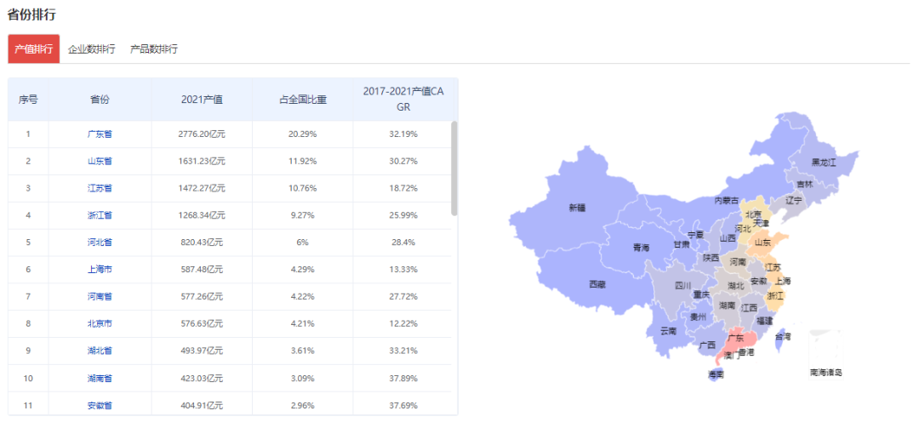
Task: Select 西藏 region on the map
Action: pyautogui.click(x=596, y=283)
